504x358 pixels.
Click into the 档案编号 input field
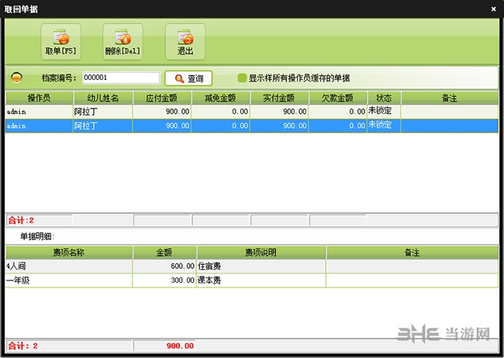pyautogui.click(x=121, y=77)
